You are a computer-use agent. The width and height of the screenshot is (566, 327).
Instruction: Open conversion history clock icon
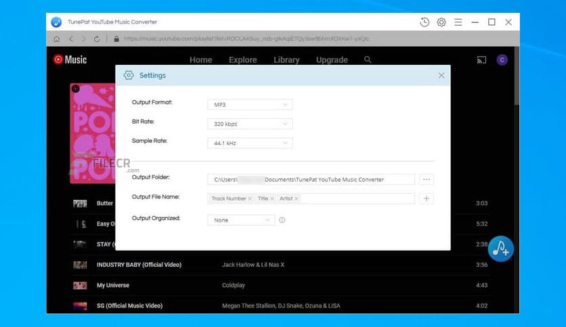(424, 22)
